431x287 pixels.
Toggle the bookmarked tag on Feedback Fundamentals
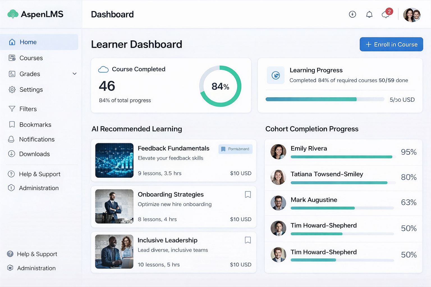pyautogui.click(x=235, y=149)
